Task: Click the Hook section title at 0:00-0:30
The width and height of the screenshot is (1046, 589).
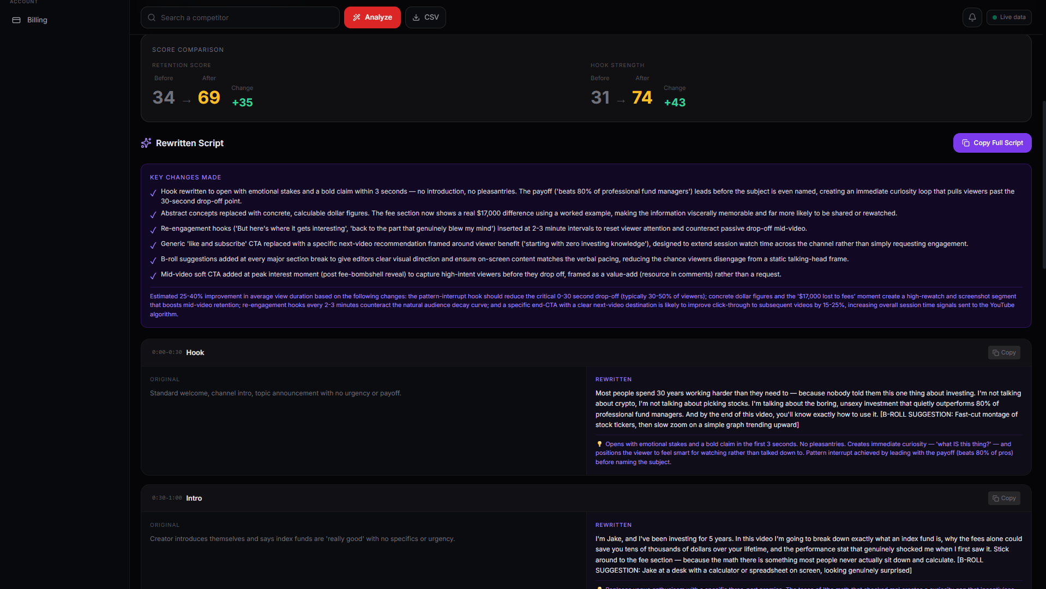Action: (x=195, y=353)
